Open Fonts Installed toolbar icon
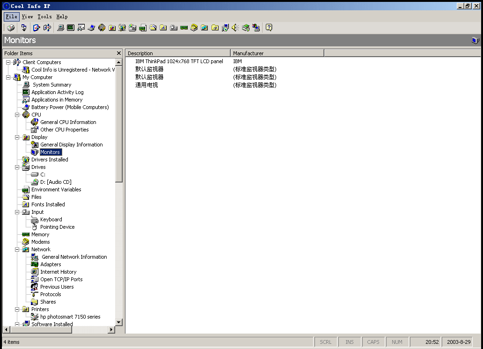Viewport: 483px width, 349px height. click(x=163, y=28)
